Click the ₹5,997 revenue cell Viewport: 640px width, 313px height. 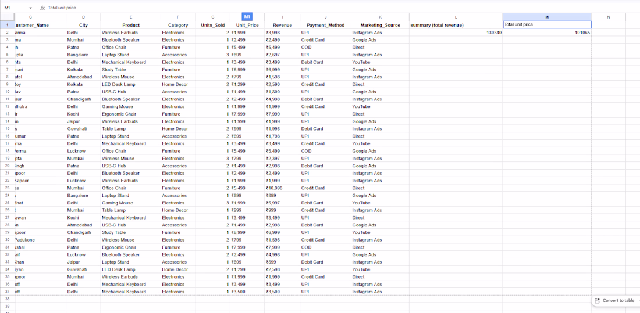[x=282, y=203]
